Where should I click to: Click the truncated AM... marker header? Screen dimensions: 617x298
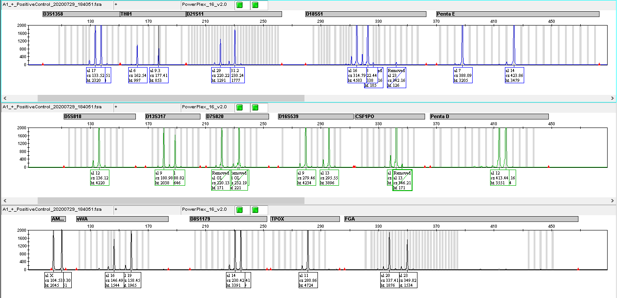tap(58, 219)
